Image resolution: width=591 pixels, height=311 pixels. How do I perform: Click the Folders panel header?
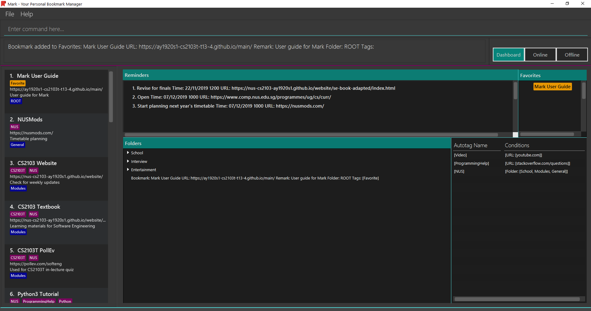click(x=287, y=144)
